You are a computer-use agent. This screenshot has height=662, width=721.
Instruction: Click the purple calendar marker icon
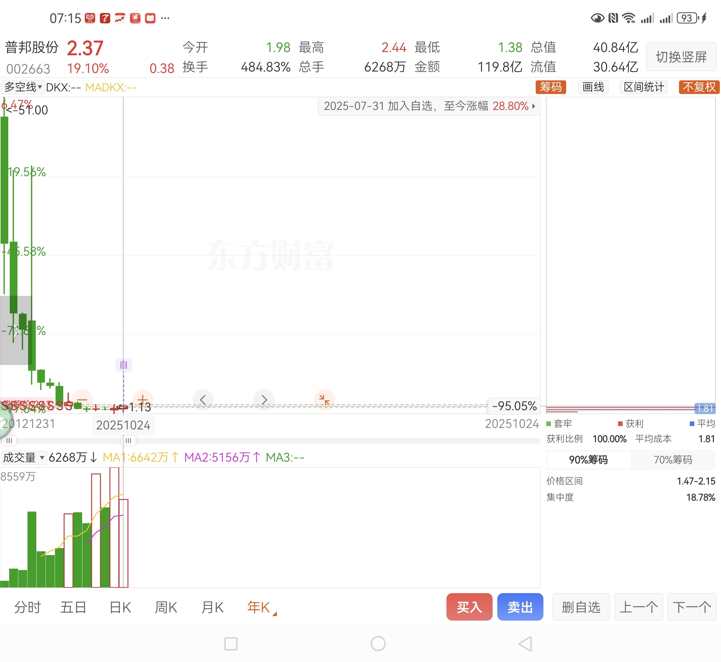point(124,365)
